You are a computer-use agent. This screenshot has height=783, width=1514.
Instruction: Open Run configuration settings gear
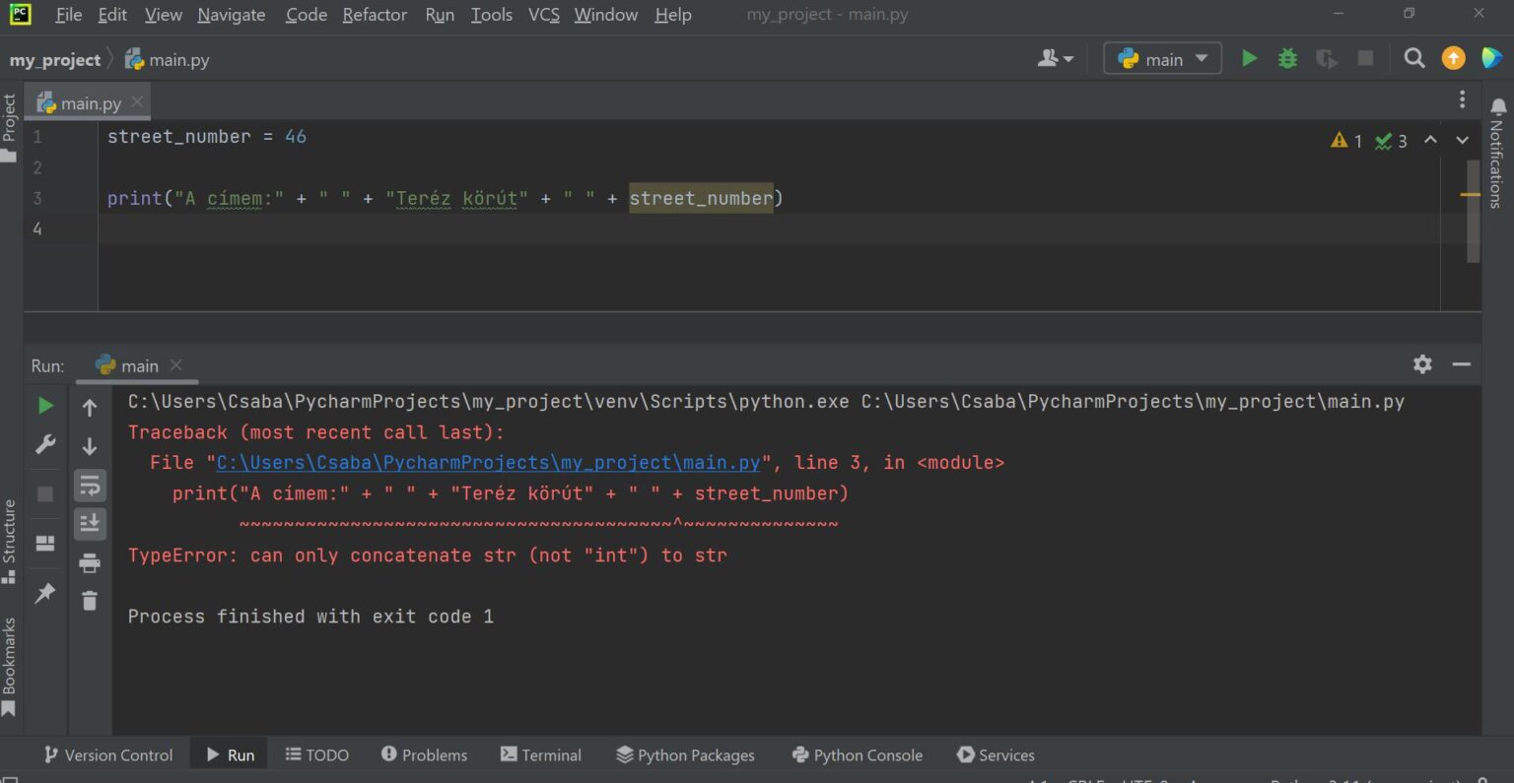coord(1422,364)
